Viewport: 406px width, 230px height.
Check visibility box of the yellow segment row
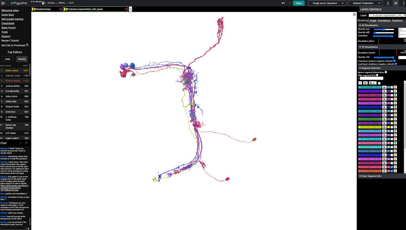tap(392, 127)
